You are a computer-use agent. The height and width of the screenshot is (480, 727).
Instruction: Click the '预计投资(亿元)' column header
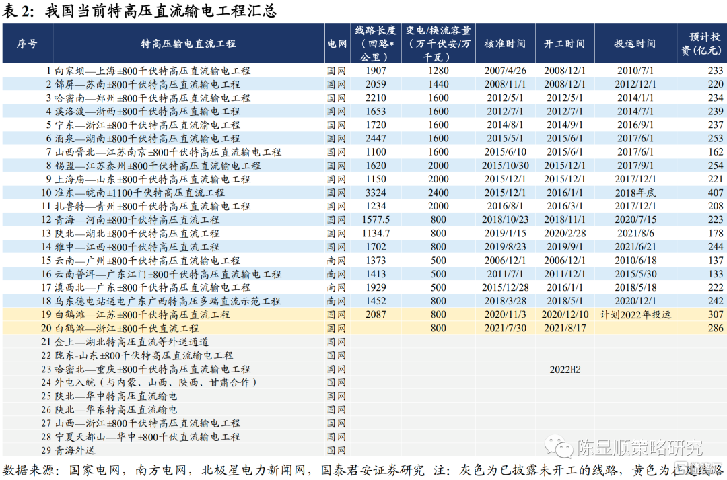701,44
